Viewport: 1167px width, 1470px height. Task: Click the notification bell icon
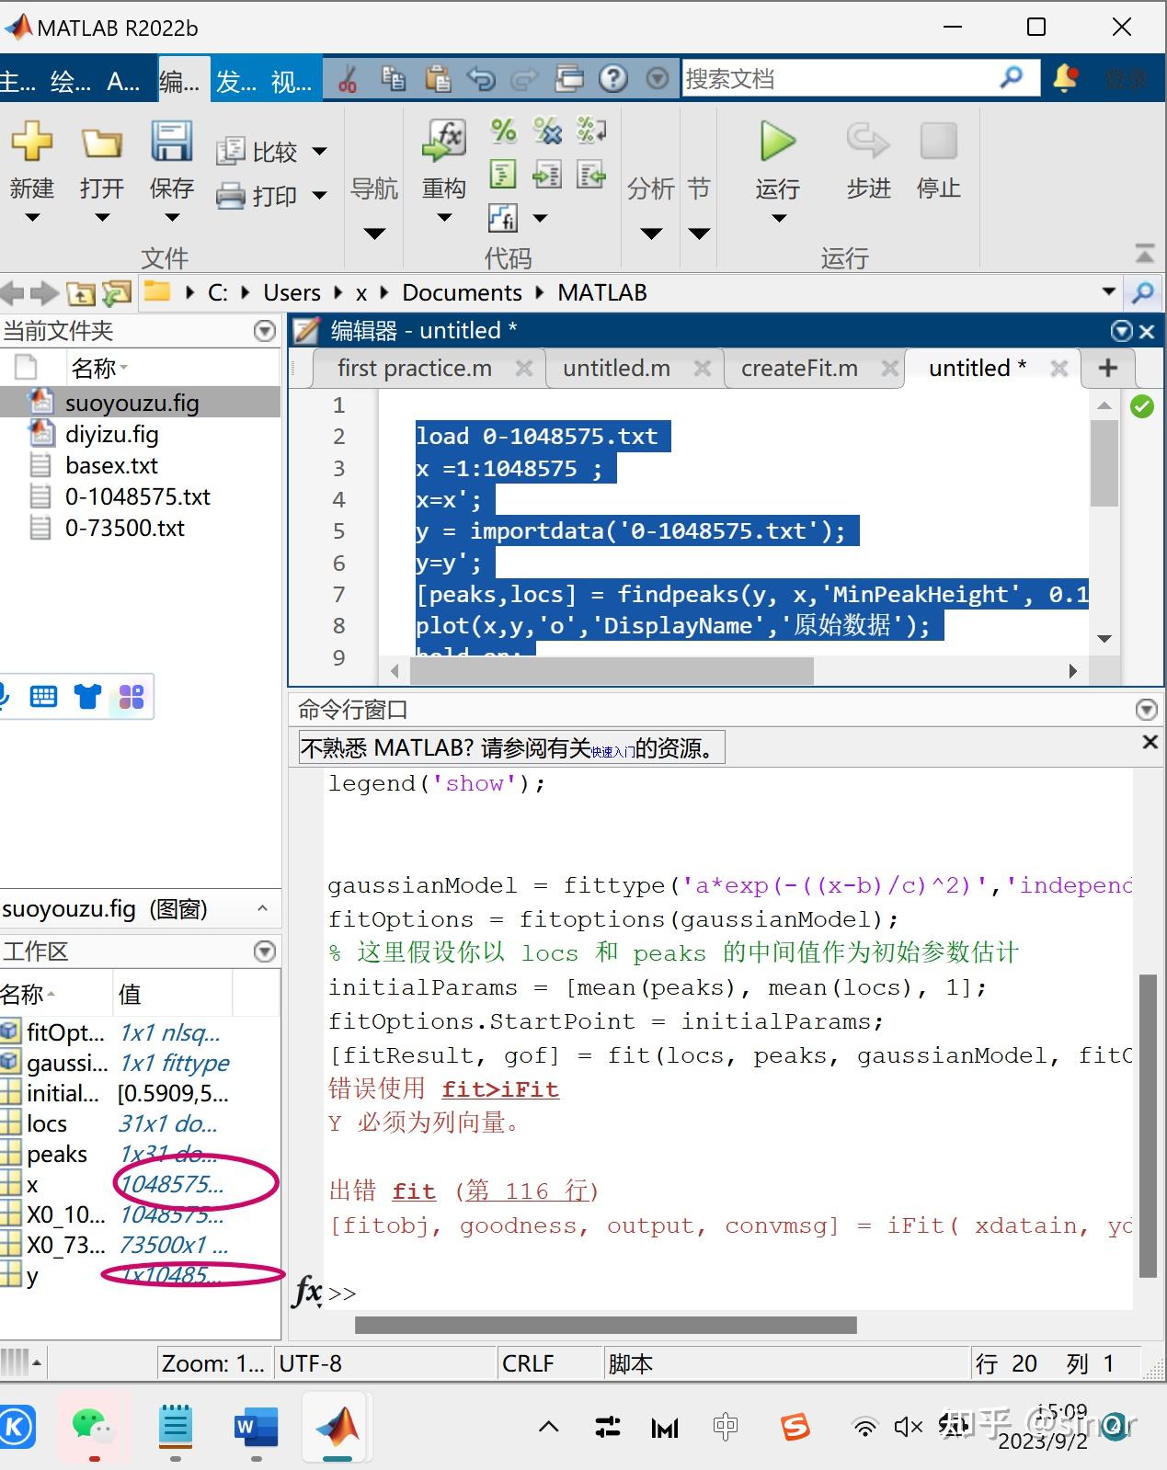pyautogui.click(x=1065, y=78)
